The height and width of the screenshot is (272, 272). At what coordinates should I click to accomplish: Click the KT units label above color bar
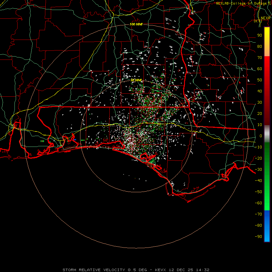[x=258, y=21]
